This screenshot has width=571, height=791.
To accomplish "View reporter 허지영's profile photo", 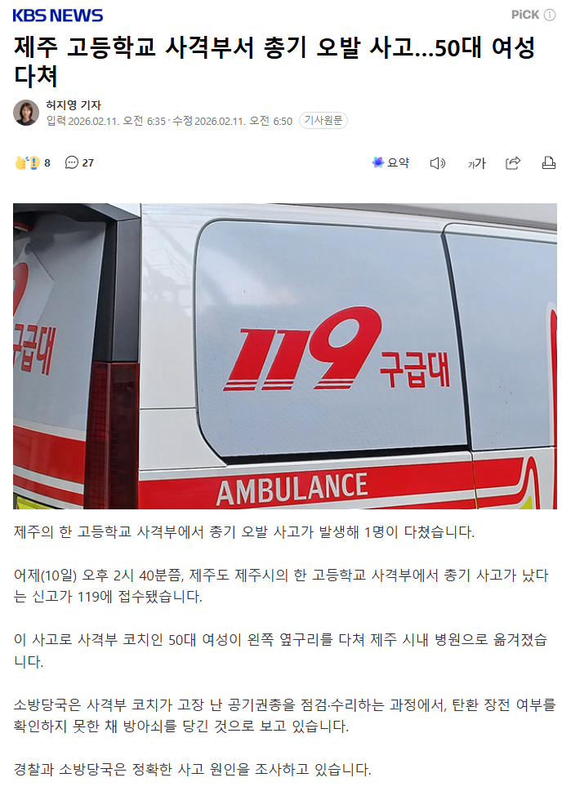I will 26,113.
